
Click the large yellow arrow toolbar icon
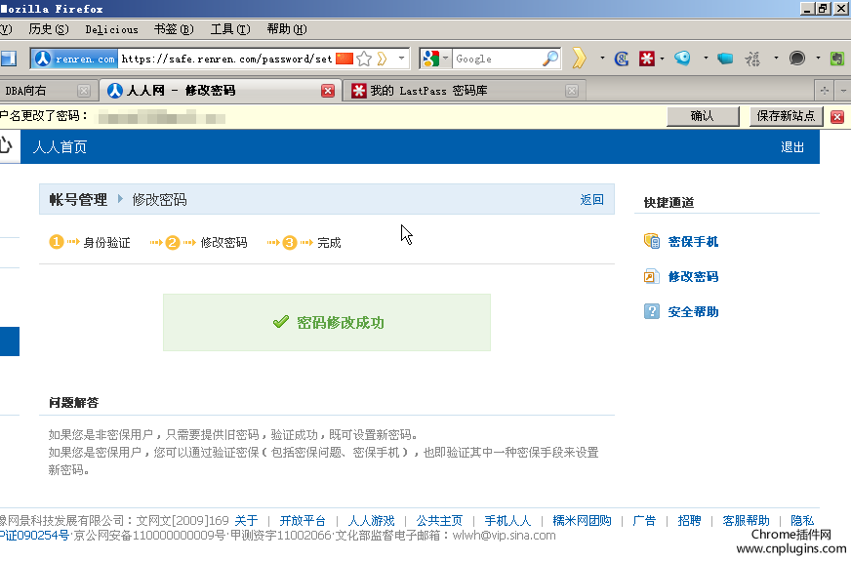[x=579, y=59]
